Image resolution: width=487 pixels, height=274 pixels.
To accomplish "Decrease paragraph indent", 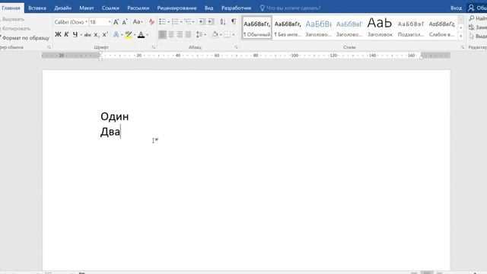I will coord(202,21).
